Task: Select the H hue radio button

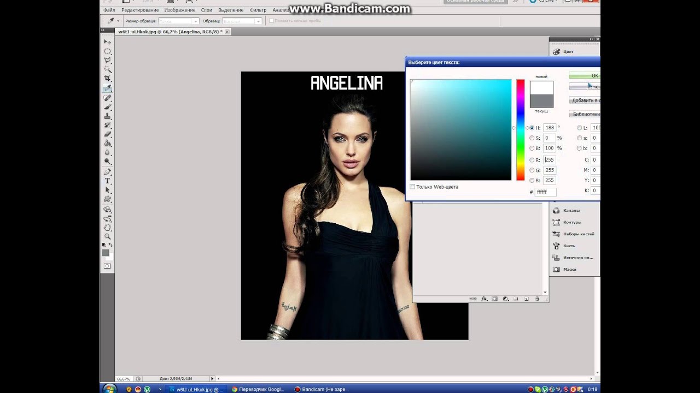Action: coord(532,128)
